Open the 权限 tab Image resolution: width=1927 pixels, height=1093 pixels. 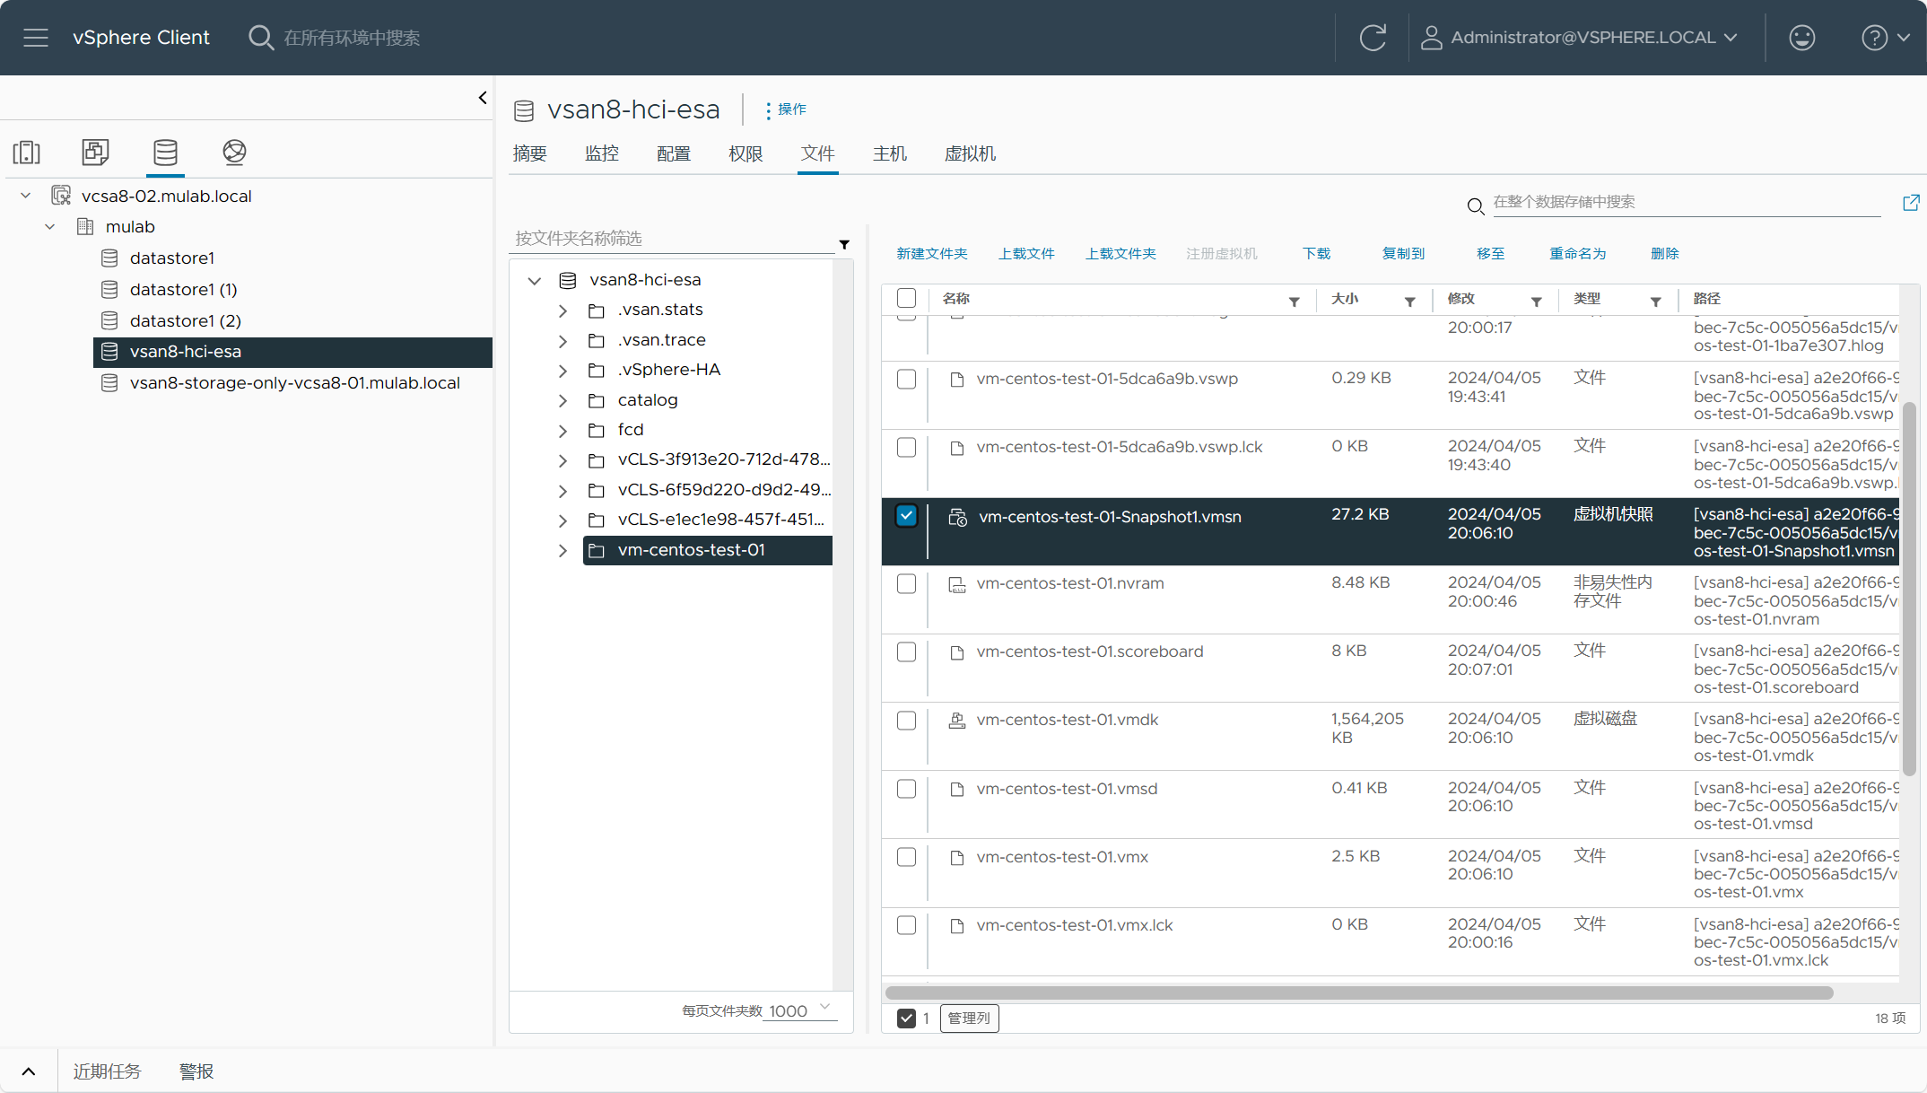click(x=746, y=153)
